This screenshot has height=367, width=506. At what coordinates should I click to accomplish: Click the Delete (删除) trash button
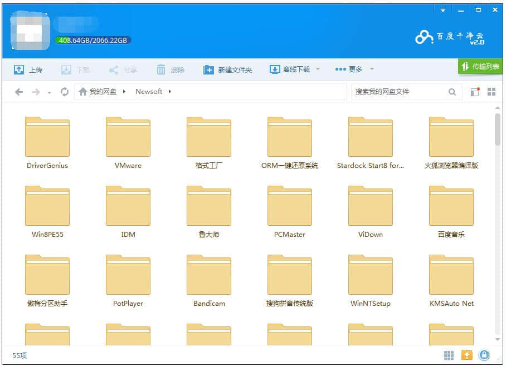coord(171,70)
